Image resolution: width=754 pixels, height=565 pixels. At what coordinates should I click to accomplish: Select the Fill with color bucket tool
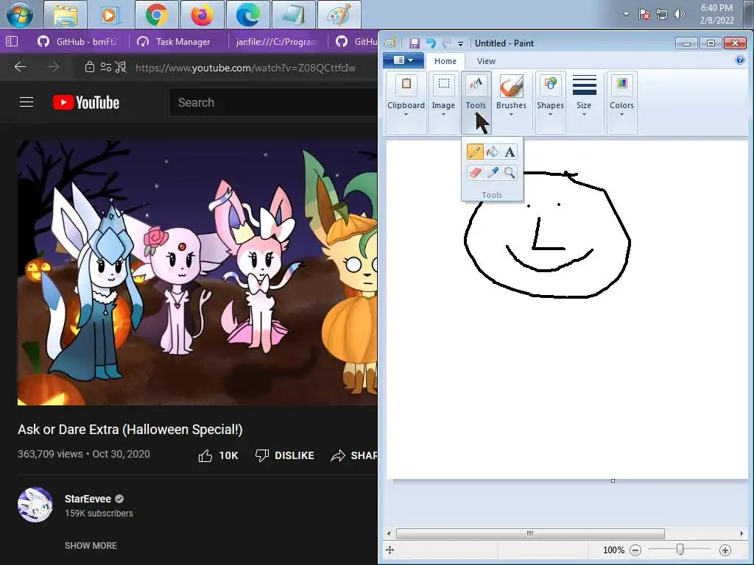pyautogui.click(x=492, y=152)
